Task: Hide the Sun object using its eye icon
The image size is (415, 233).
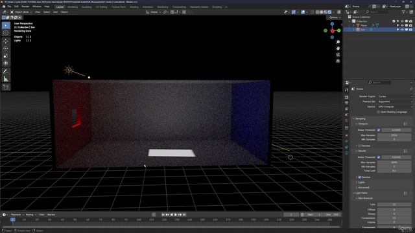Action: pos(402,30)
